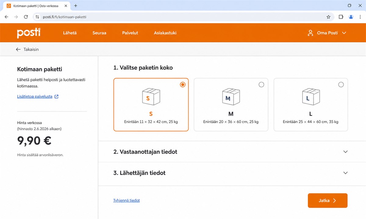
Task: Click 'Enintään 20 × 36 × 60 cm, 25 kg' text
Action: (x=231, y=122)
